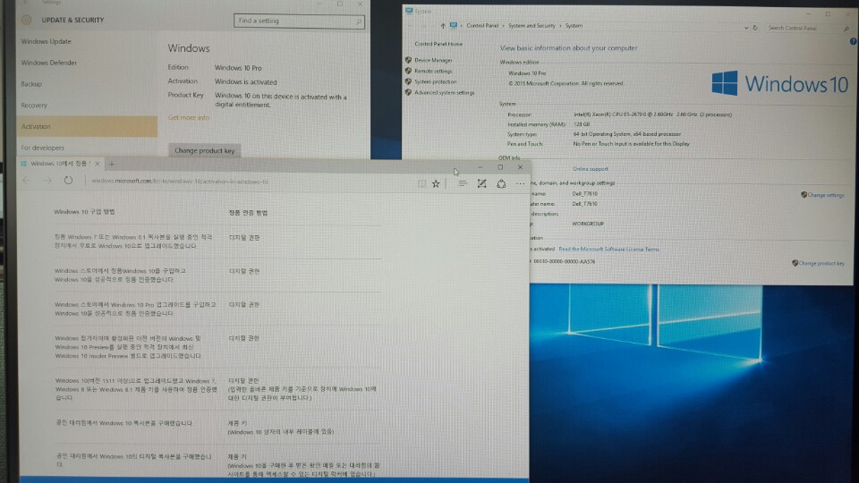859x483 pixels.
Task: Open Device Manager from System sidebar
Action: click(x=433, y=60)
